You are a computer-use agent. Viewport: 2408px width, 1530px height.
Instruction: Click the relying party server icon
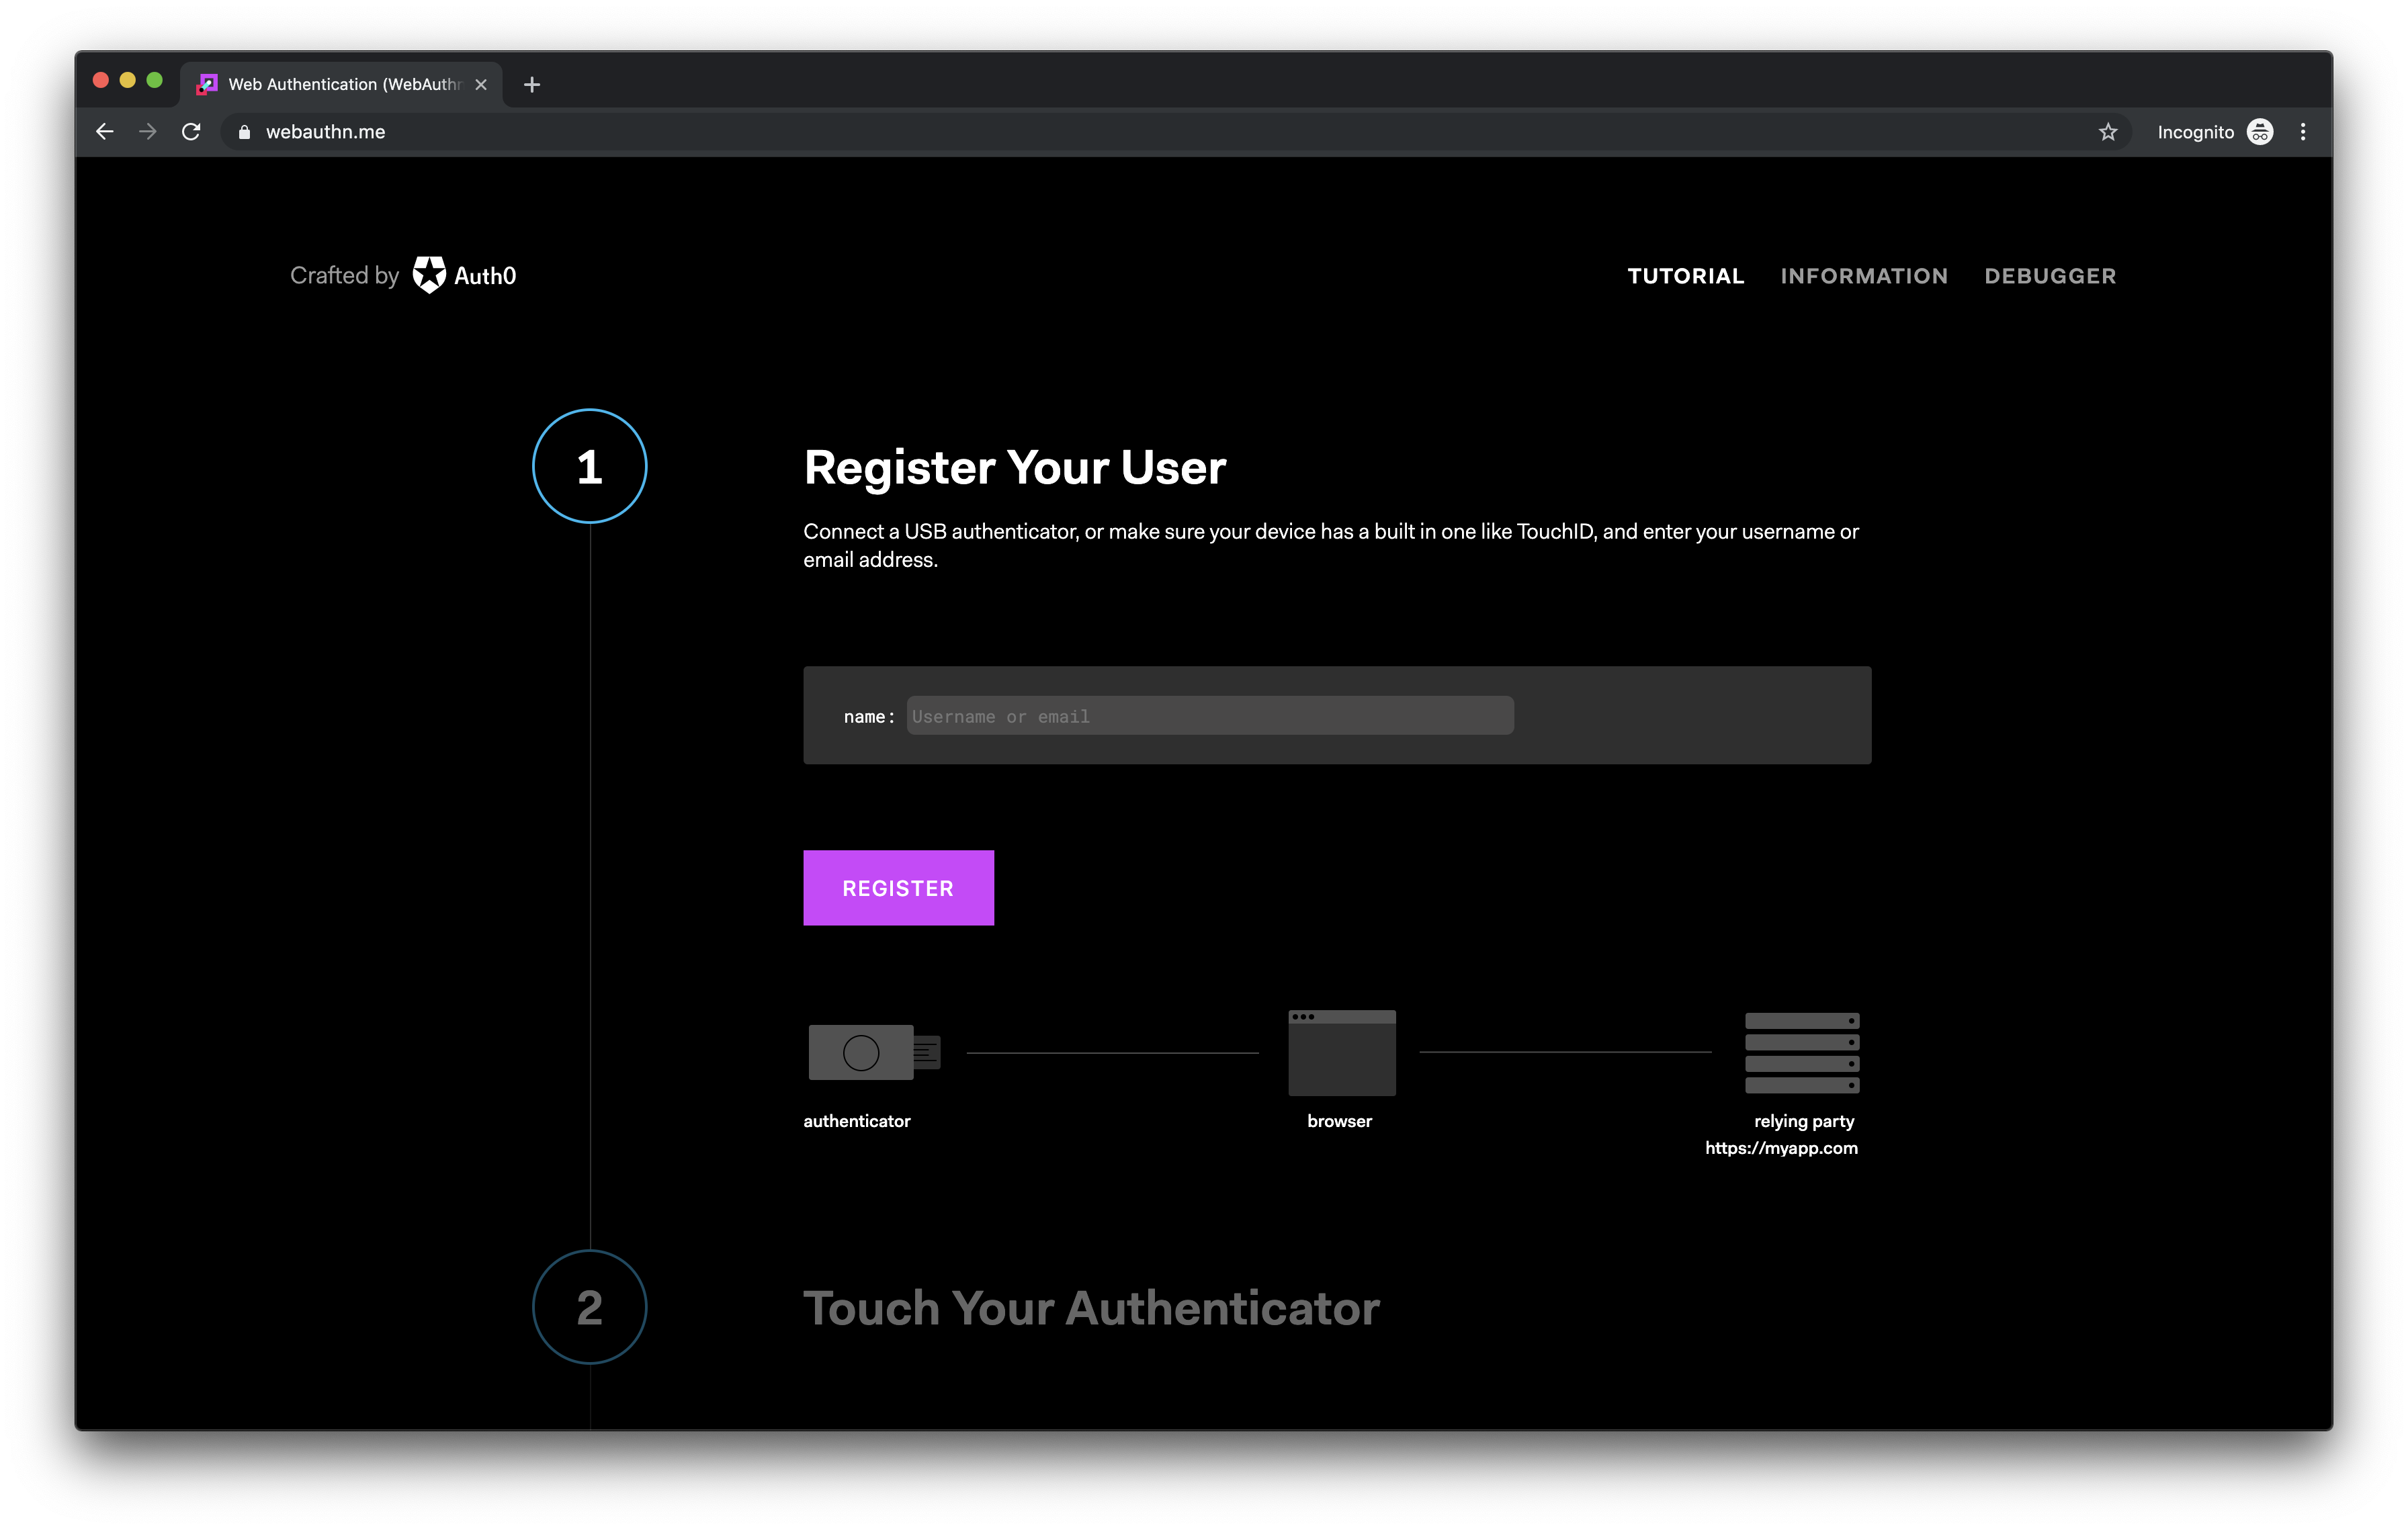(x=1801, y=1052)
